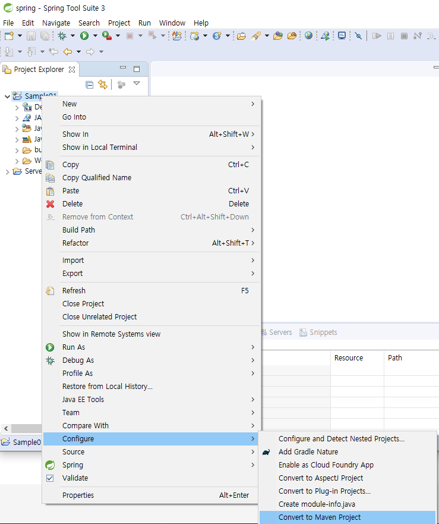Click the Debug bug toolbar icon
Screen dimensions: 439x524
(62, 36)
